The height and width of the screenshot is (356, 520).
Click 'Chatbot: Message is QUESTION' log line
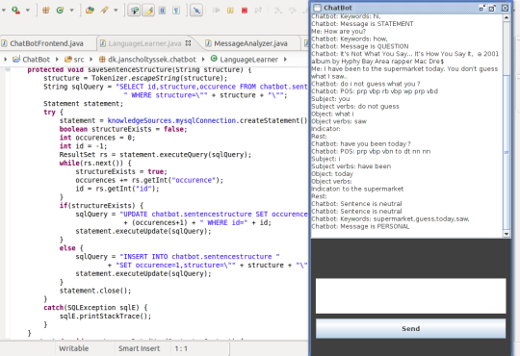(360, 46)
